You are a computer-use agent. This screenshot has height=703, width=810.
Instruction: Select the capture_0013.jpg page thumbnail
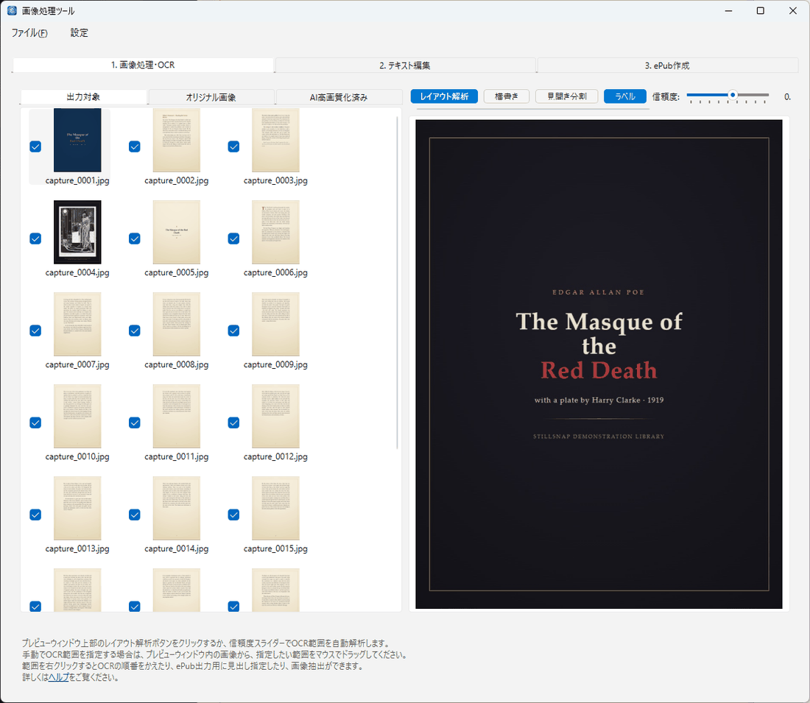pyautogui.click(x=77, y=508)
